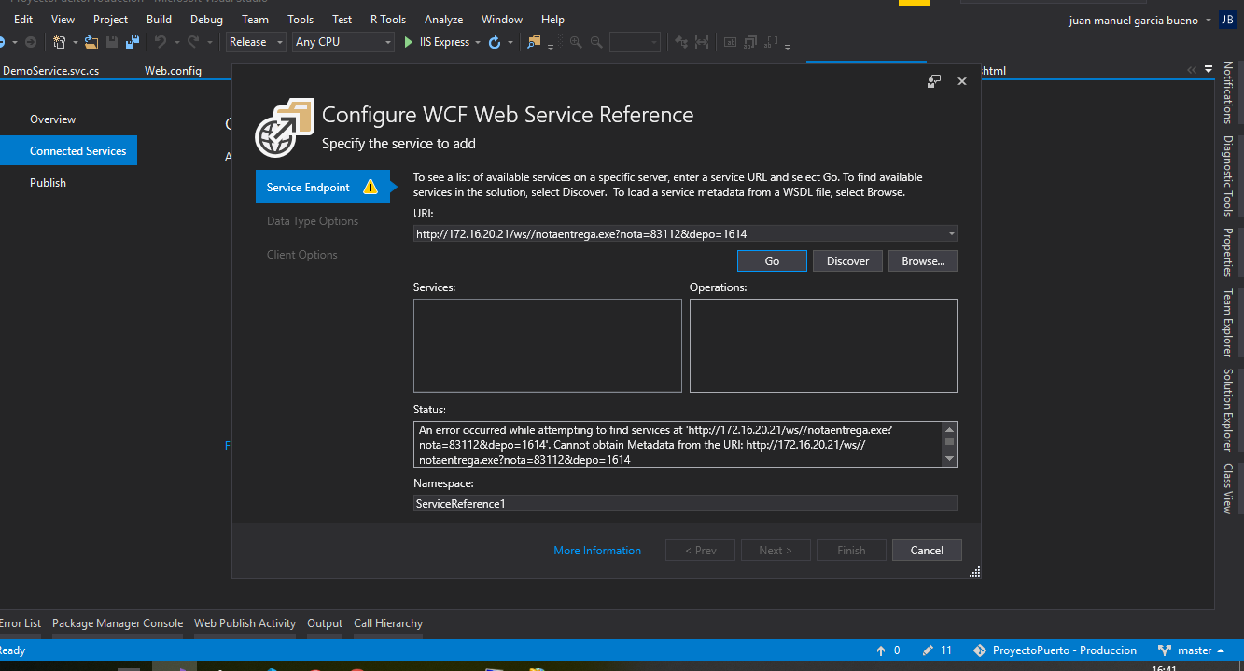Click the master branch icon
Screen dimensions: 1244x671
click(1165, 650)
